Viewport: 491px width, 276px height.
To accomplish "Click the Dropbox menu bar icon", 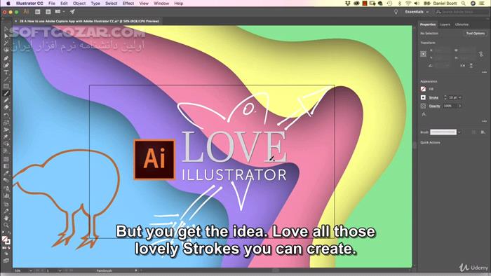I will [348, 4].
